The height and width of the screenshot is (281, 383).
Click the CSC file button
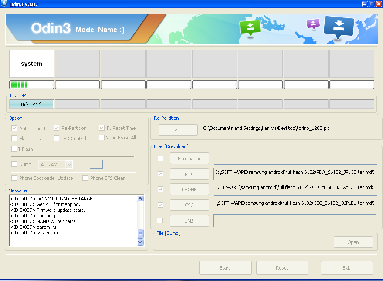pyautogui.click(x=189, y=205)
